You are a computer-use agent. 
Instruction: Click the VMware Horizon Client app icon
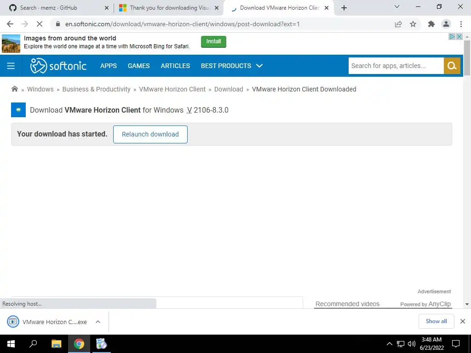coord(18,110)
